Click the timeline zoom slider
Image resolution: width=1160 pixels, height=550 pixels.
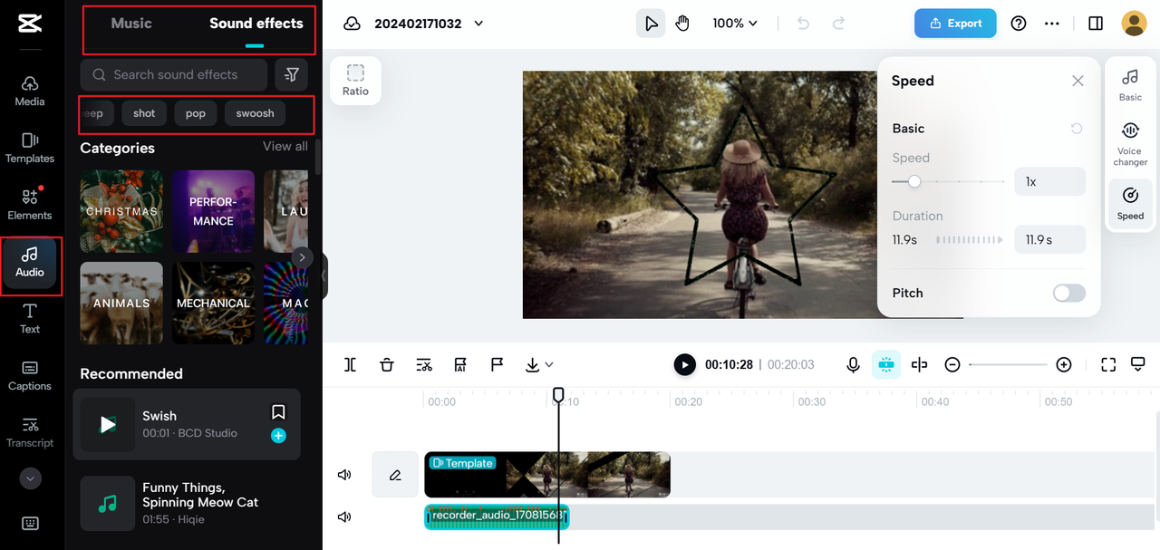coord(1008,364)
